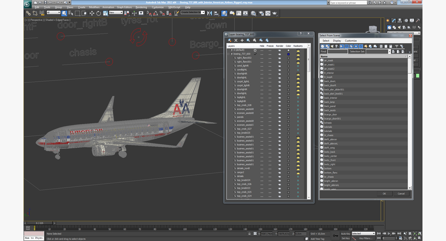Image resolution: width=446 pixels, height=241 pixels.
Task: Toggle current-layer checkmark for boeing_737_600
Action: pyautogui.click(x=255, y=54)
